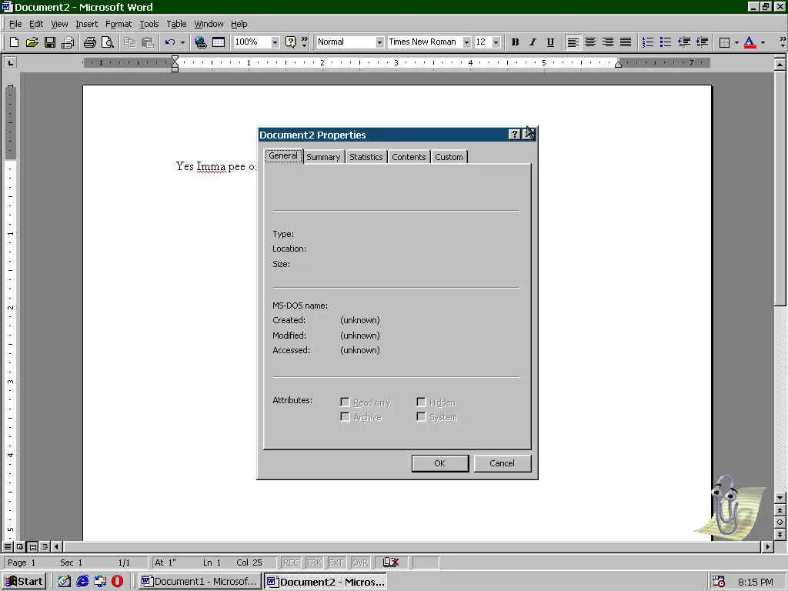Center the text

coord(590,42)
